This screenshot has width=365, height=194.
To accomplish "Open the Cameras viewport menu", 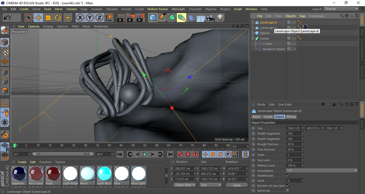I will point(34,26).
